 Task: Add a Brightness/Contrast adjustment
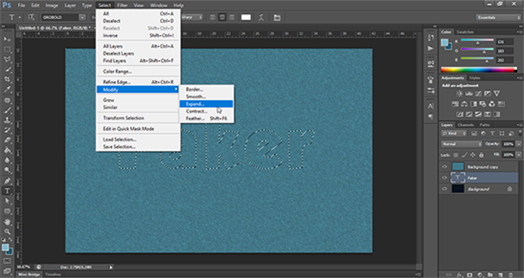pos(460,94)
